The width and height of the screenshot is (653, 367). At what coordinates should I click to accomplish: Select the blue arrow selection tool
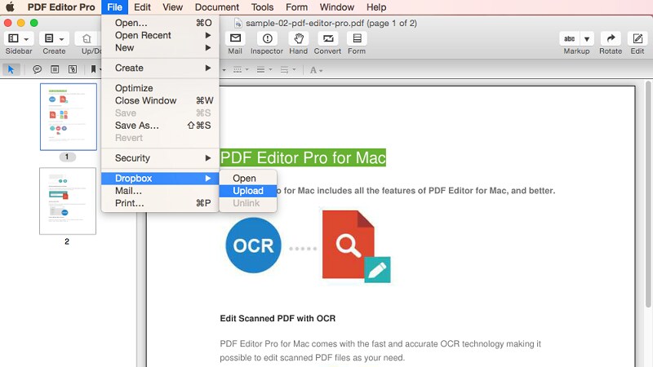[11, 69]
